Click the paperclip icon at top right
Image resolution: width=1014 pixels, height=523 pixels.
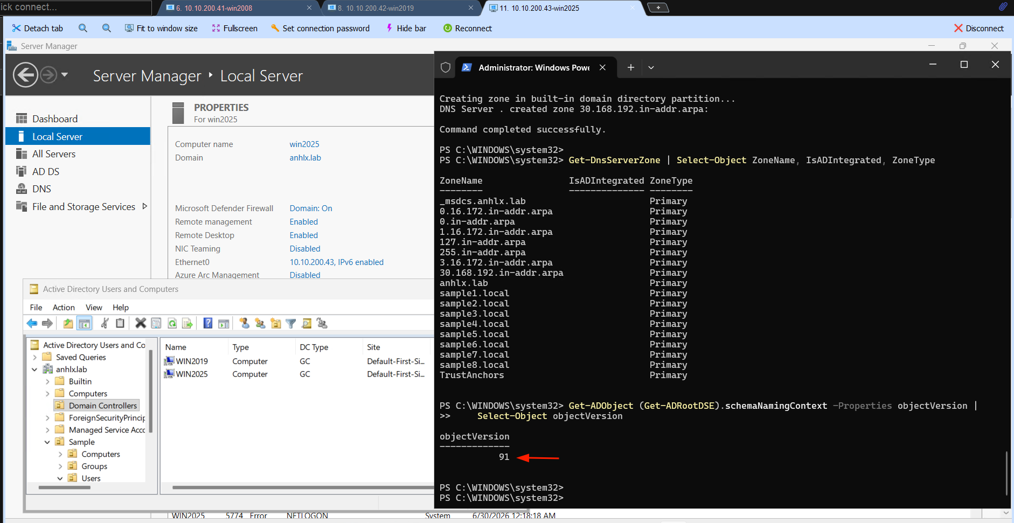(x=1003, y=7)
